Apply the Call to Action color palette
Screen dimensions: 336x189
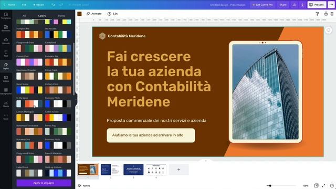pos(58,118)
